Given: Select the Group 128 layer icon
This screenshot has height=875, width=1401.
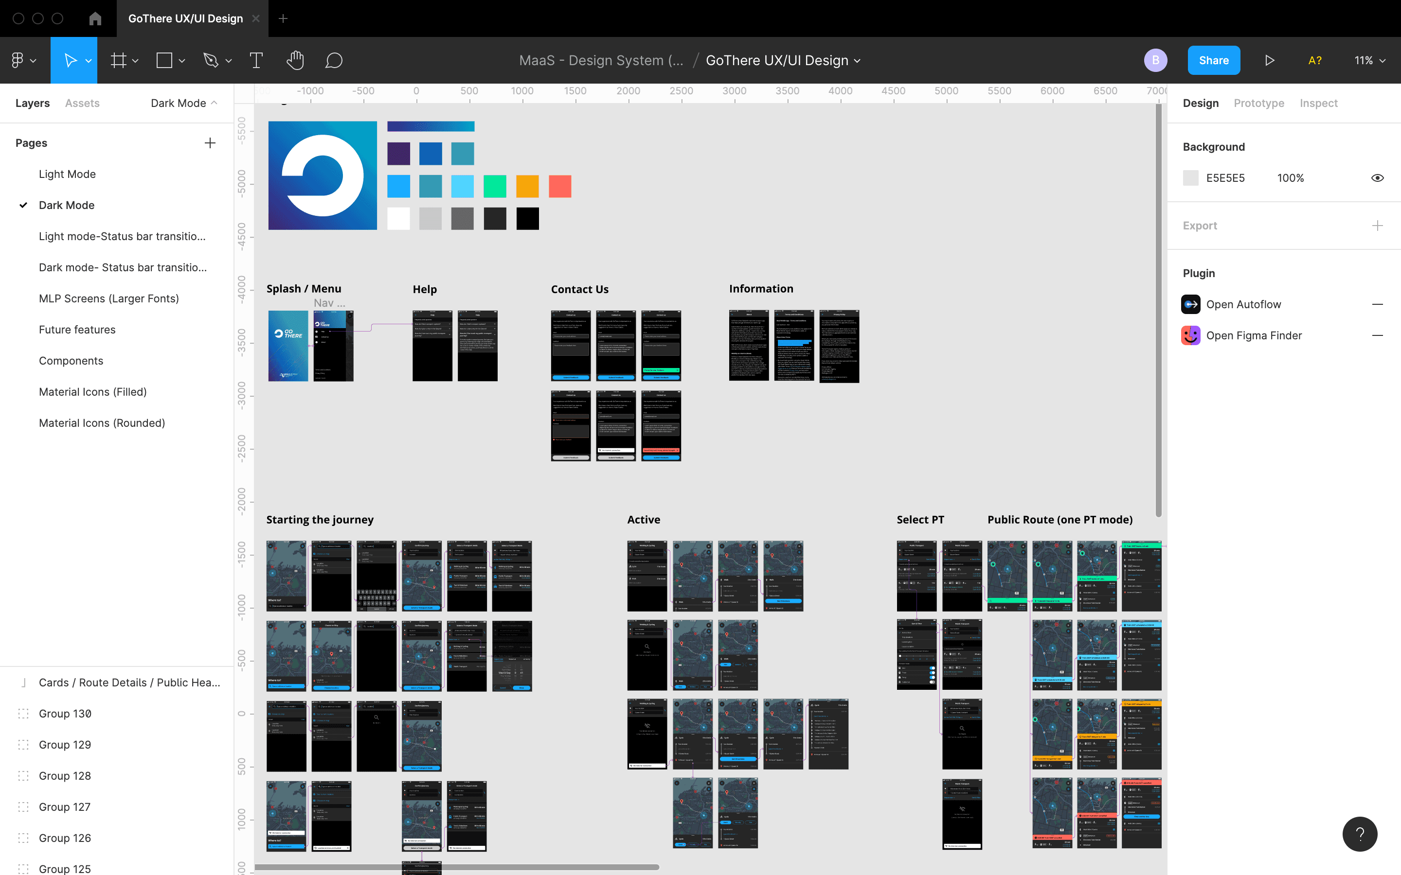Looking at the screenshot, I should [x=24, y=776].
